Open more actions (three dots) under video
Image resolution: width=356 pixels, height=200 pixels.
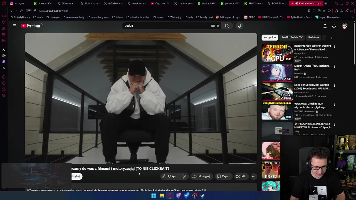[x=254, y=176]
